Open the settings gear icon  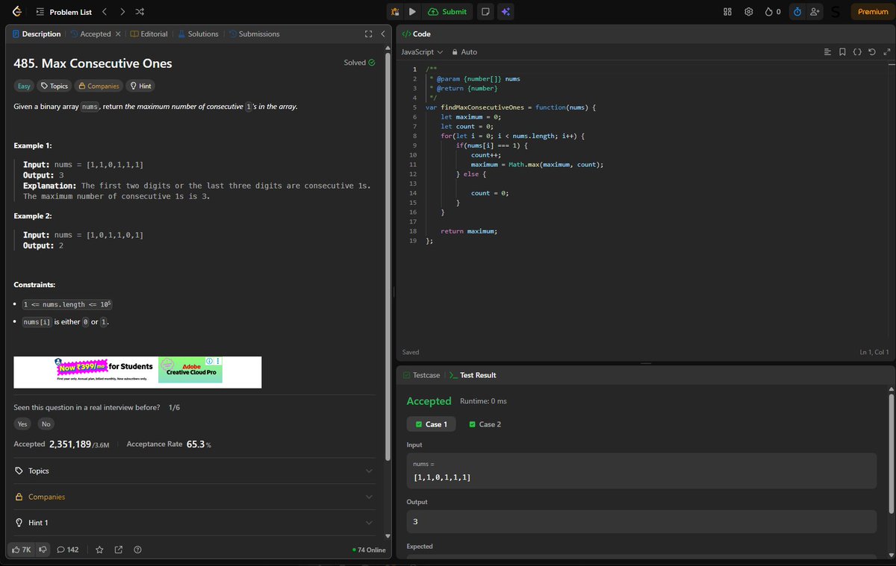coord(749,12)
